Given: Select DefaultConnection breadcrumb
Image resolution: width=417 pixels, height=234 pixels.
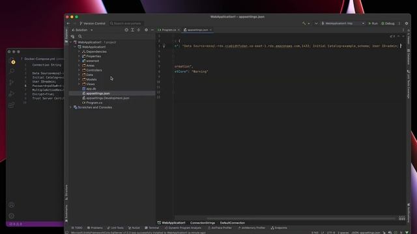Looking at the screenshot, I should [x=232, y=222].
